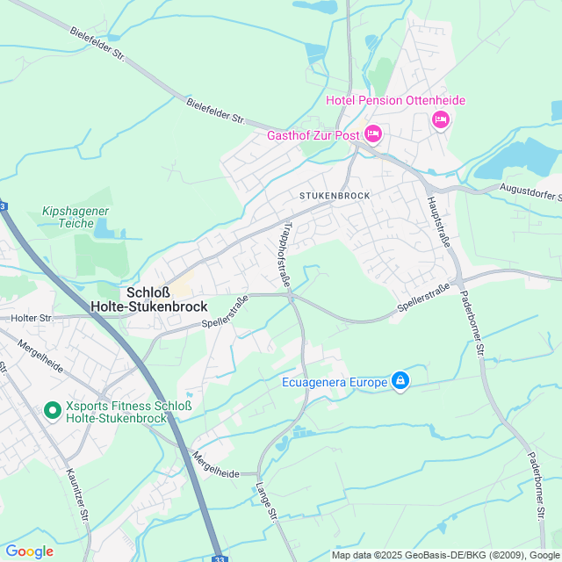Select the Gasthof Zur Post text label
The height and width of the screenshot is (562, 562).
[x=313, y=135]
